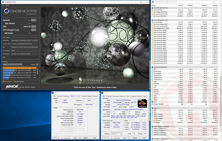
Task: Open About tab in left CPU-Z window
Action: 95,96
